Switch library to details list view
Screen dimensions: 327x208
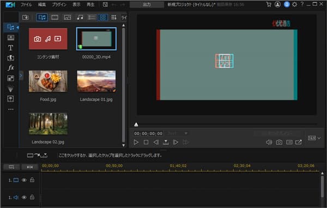[x=92, y=17]
